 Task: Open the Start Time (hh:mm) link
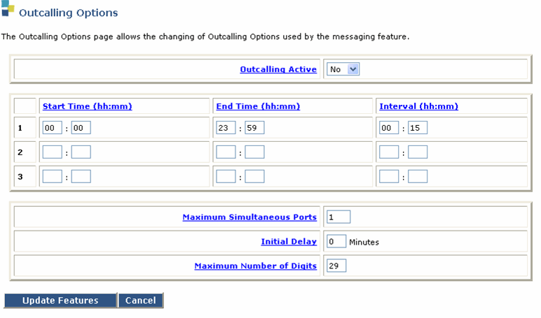(x=88, y=106)
